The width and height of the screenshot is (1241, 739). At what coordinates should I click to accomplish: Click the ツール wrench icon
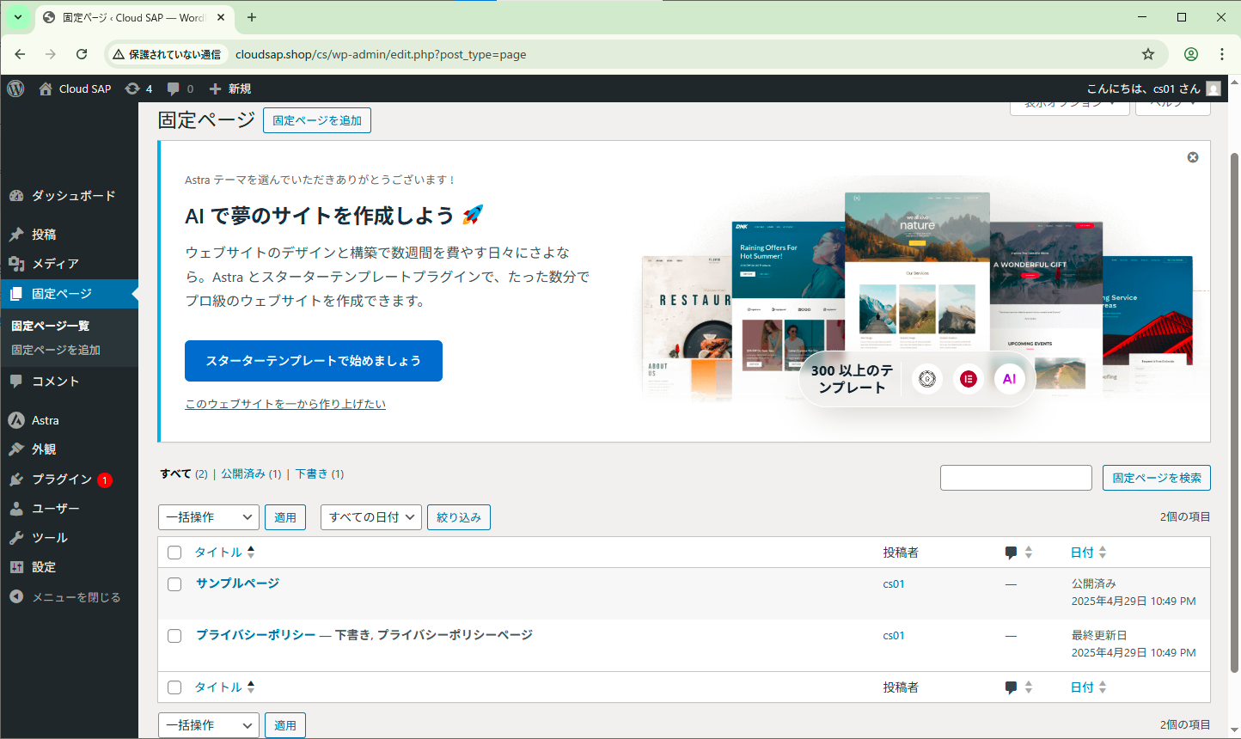click(16, 538)
